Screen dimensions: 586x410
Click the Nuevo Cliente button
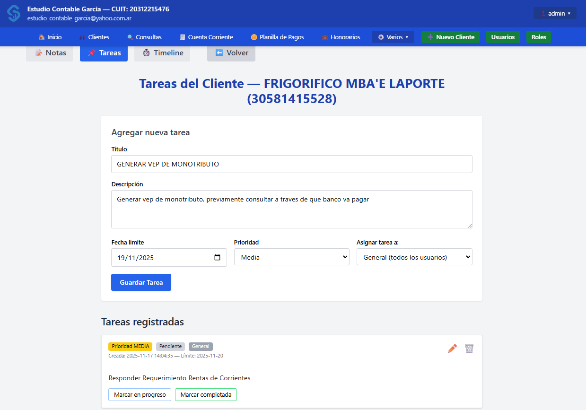pyautogui.click(x=450, y=37)
